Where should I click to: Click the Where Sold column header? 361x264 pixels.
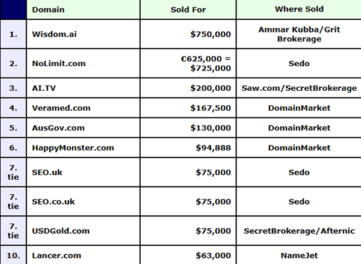point(299,10)
